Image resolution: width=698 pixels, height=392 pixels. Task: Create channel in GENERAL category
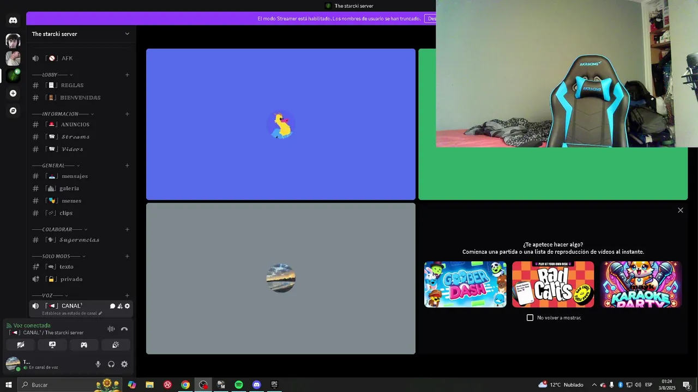tap(127, 166)
